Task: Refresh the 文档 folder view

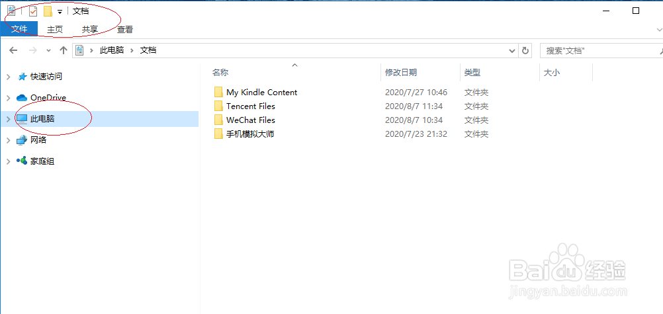Action: coord(525,51)
